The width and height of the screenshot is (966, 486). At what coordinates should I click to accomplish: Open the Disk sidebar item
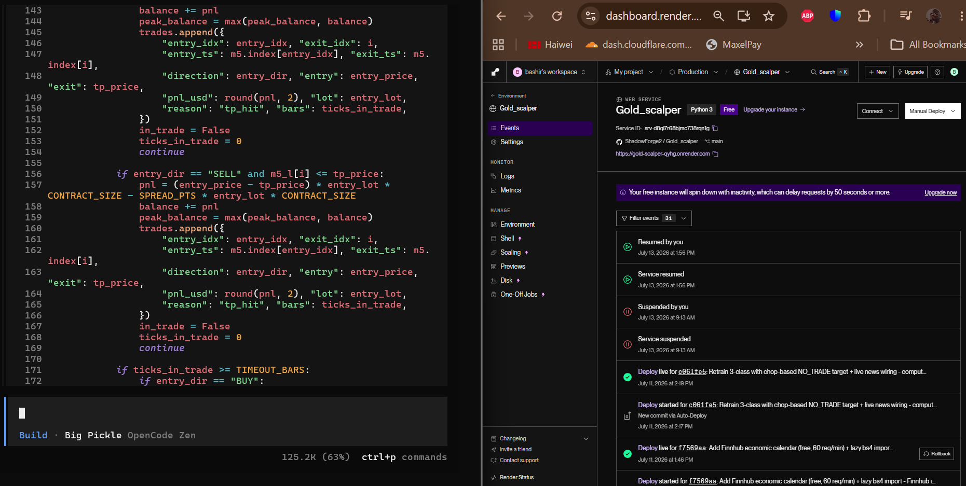click(540, 281)
